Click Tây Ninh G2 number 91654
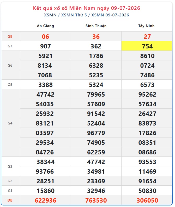Viewport: 175px width, 207px height. 147,181
